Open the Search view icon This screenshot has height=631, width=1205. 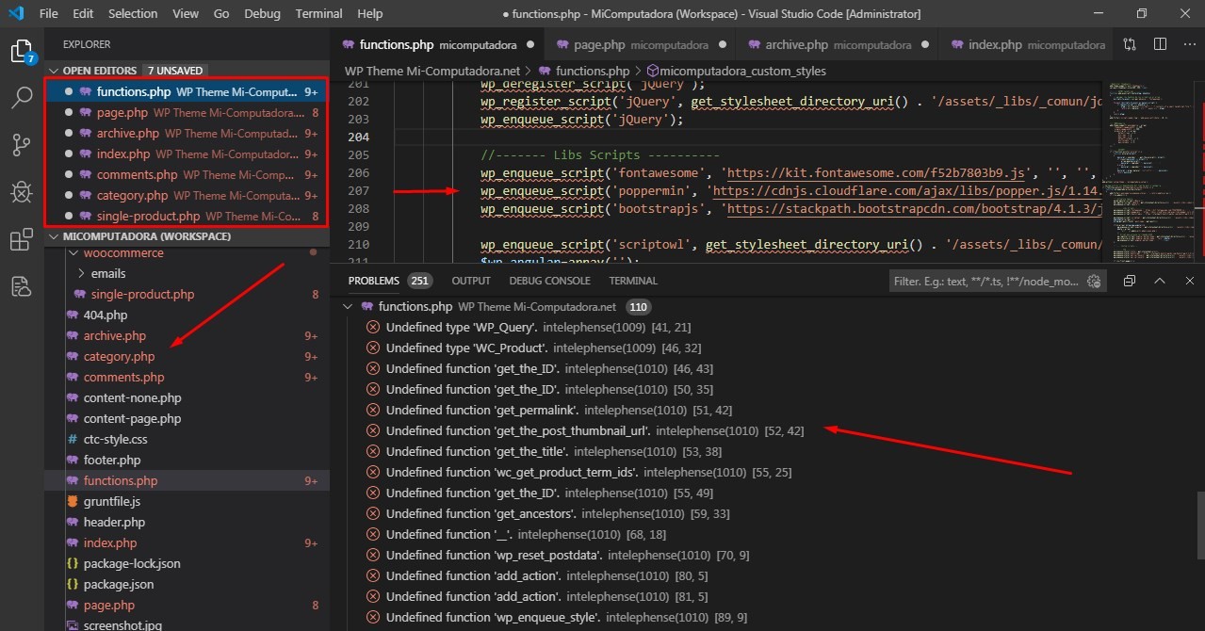pos(22,98)
